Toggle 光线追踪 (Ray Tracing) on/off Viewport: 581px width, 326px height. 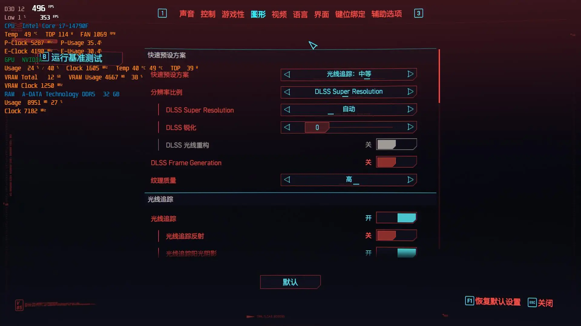point(396,218)
